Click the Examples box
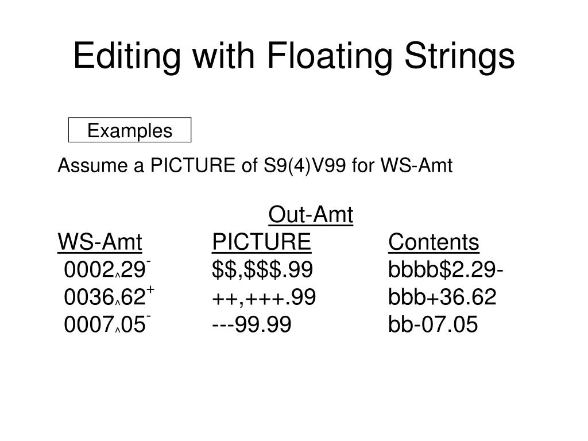The width and height of the screenshot is (588, 441). 130,131
